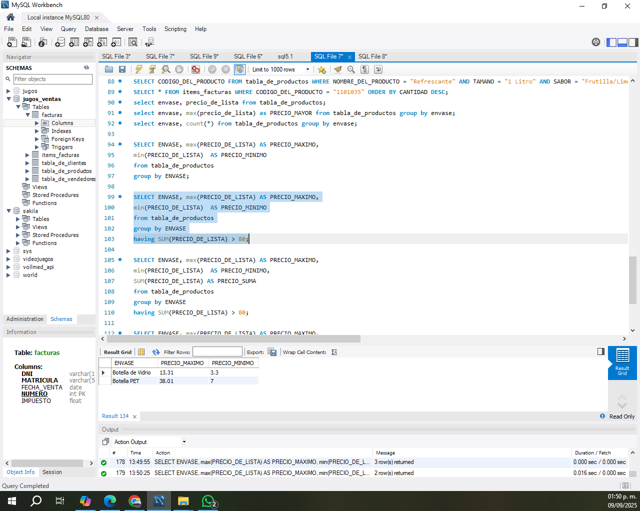Expand the Columns node under facturas
The height and width of the screenshot is (511, 640).
point(37,123)
